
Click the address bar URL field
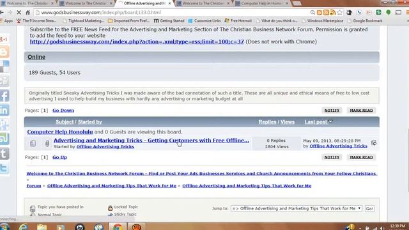click(x=172, y=12)
